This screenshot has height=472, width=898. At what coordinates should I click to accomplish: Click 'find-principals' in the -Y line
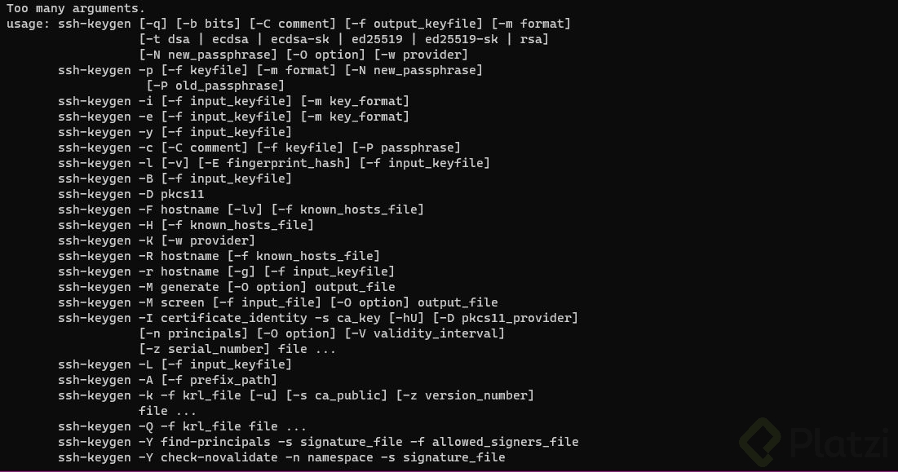215,442
